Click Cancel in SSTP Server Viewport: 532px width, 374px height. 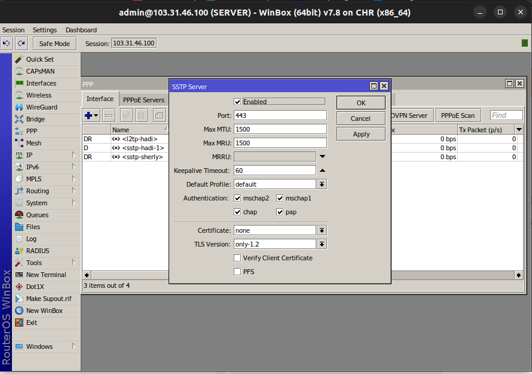(x=361, y=118)
